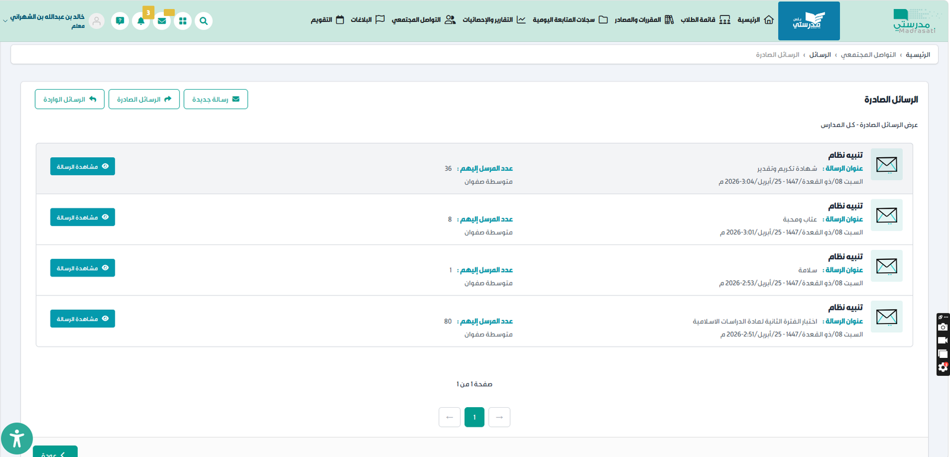The image size is (950, 457).
Task: Open the accessibility options icon
Action: 17,439
